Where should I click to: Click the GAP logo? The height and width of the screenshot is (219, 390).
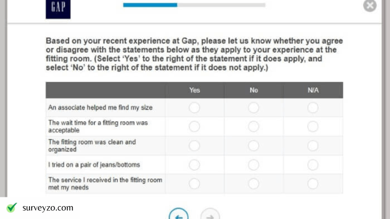58,9
